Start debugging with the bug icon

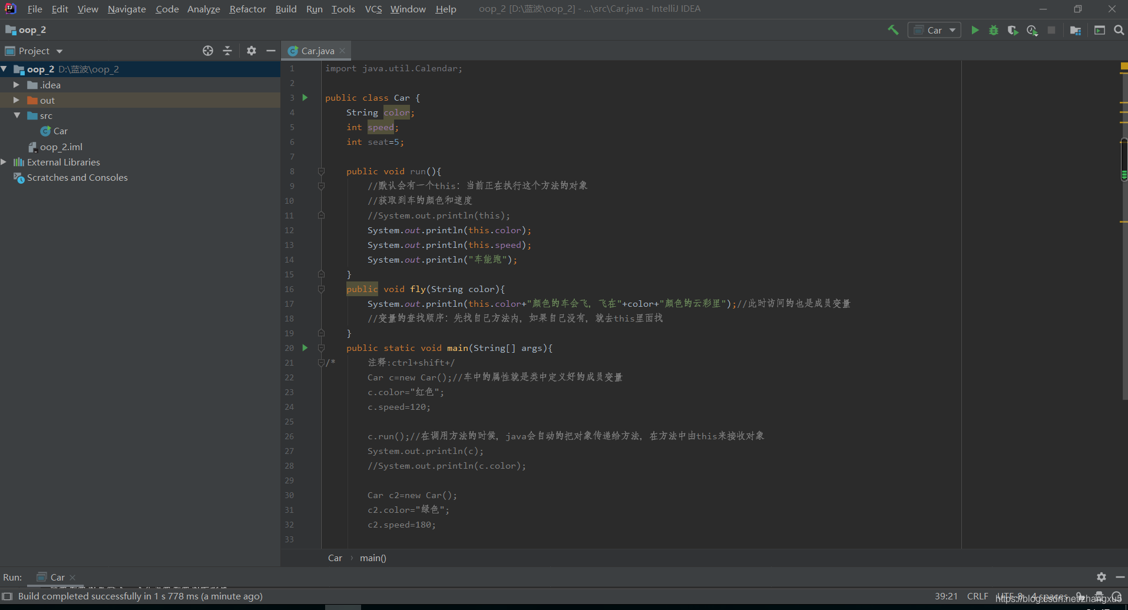coord(994,30)
